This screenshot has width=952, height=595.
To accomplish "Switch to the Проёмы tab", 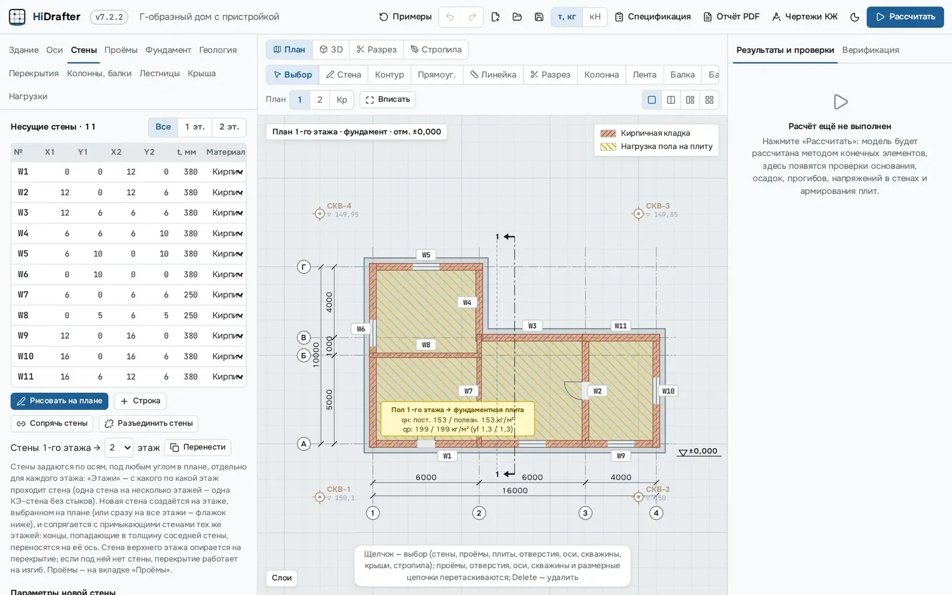I will 121,50.
